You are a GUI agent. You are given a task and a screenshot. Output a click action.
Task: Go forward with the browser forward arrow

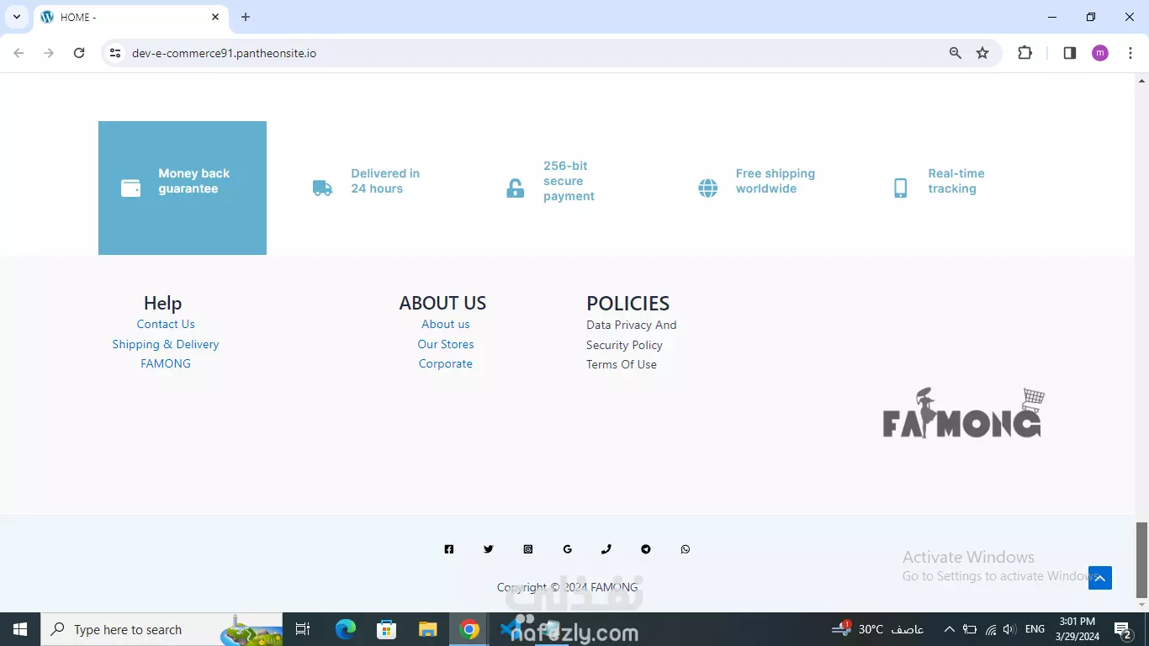49,53
